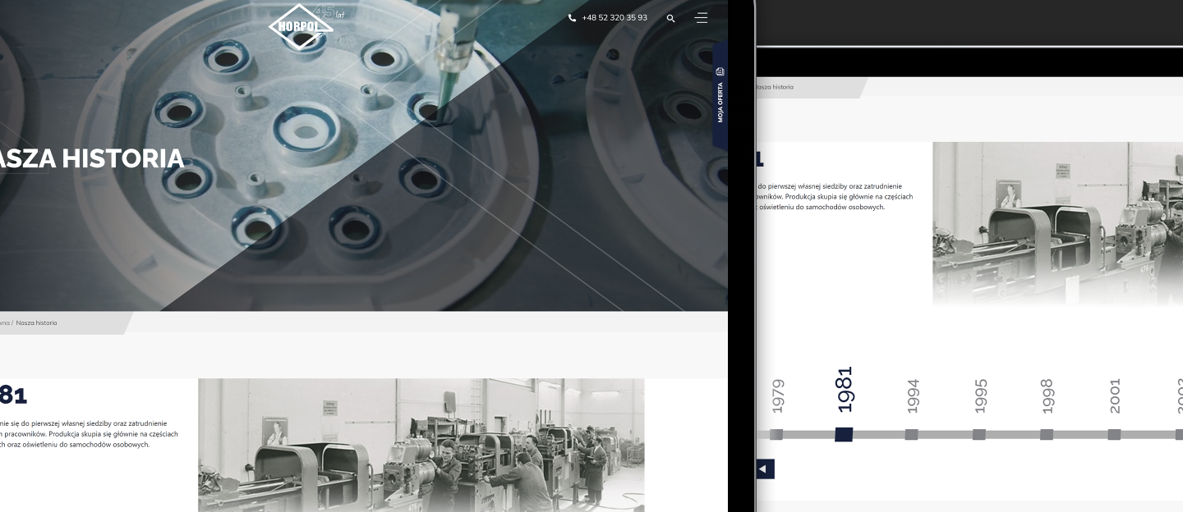The width and height of the screenshot is (1183, 512).
Task: Click the phone number +48 52 320 35 93
Action: pyautogui.click(x=614, y=18)
